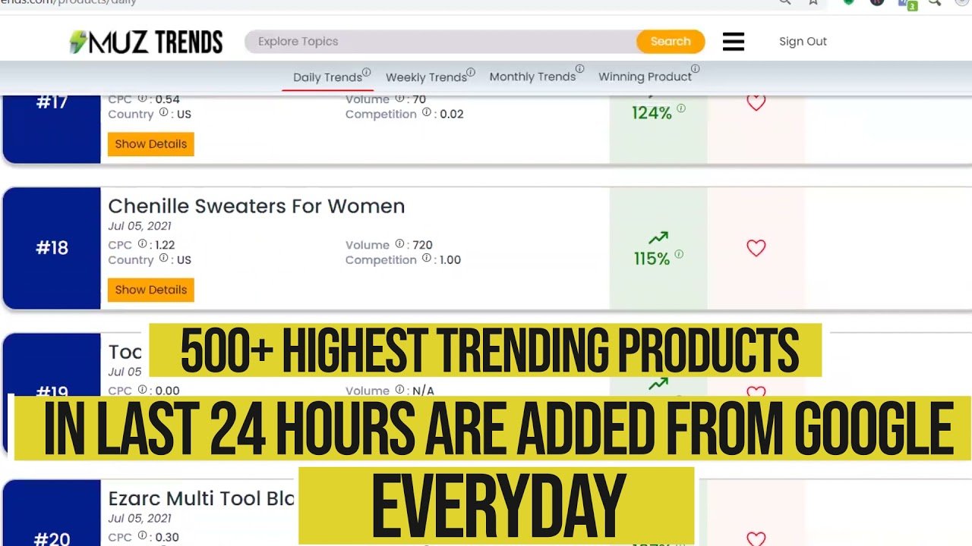Click the 115% growth value

click(652, 259)
